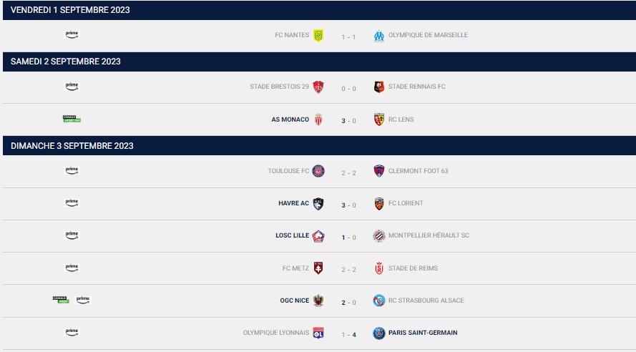Open the FC Metz team link

[x=295, y=268]
